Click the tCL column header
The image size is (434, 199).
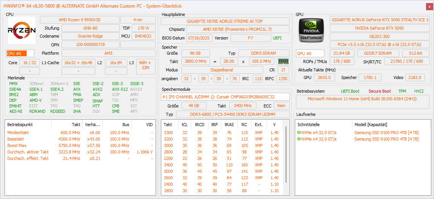click(x=184, y=125)
